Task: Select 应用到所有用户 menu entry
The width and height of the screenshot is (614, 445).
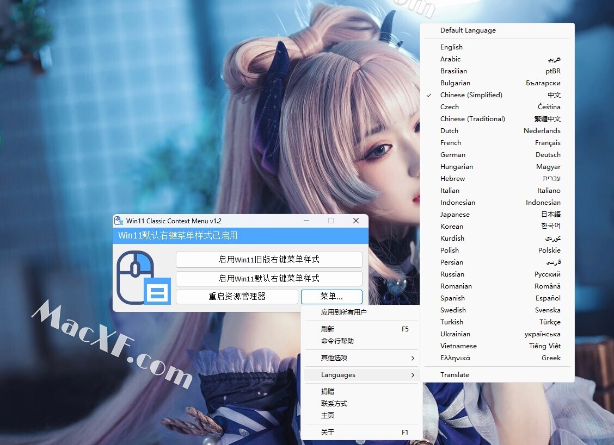Action: click(343, 312)
